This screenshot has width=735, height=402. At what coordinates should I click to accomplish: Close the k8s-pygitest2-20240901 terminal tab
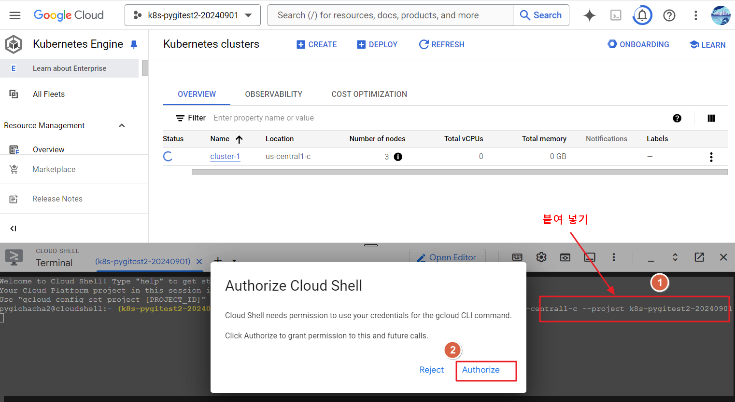[x=199, y=262]
